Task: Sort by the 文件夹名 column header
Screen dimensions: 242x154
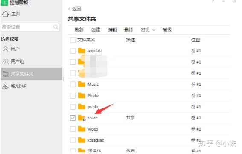Action: pyautogui.click(x=86, y=40)
